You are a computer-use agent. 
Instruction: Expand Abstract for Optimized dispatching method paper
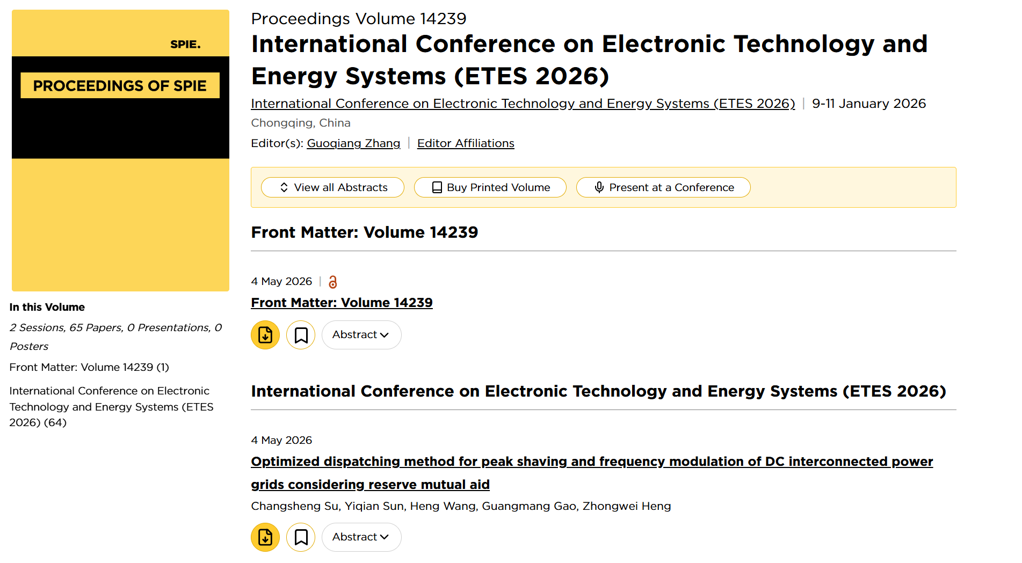tap(361, 537)
